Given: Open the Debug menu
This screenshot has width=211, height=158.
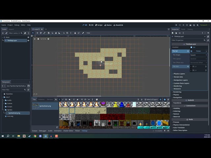Looking at the screenshot, I should point(17,25).
